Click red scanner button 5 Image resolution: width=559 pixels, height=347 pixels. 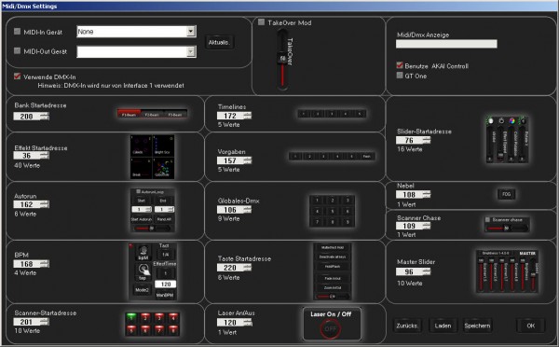(131, 329)
